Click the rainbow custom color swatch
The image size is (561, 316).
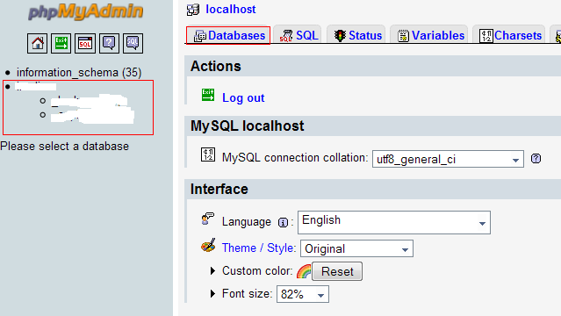pyautogui.click(x=304, y=271)
